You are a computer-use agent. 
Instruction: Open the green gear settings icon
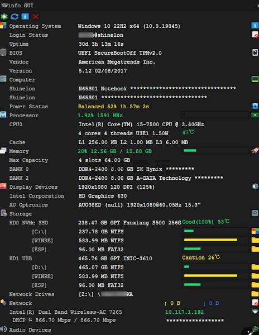coord(4,16)
